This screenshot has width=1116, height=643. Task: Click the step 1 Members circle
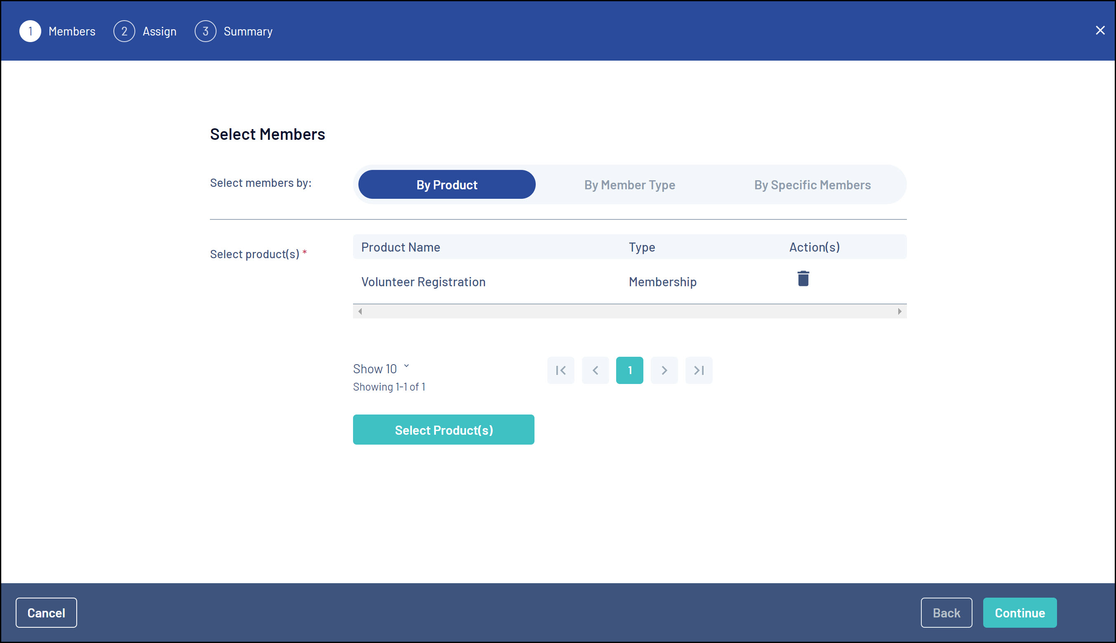31,31
